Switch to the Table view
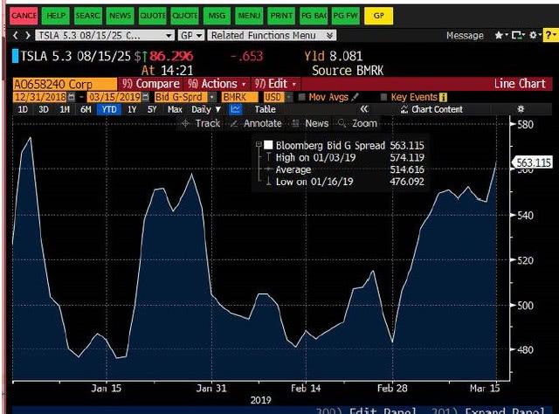Screen dimensions: 559x414 265,109
